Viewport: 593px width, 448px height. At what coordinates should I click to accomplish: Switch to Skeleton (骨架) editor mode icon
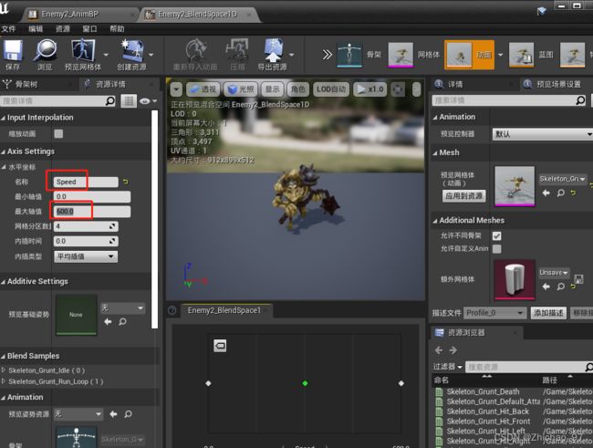(x=349, y=55)
